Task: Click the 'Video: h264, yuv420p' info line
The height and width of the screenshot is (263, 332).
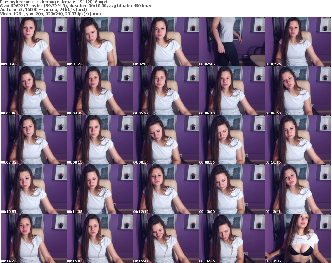Action: 50,14
